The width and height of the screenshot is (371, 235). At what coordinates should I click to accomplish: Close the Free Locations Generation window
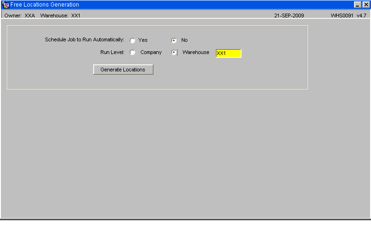pyautogui.click(x=366, y=5)
